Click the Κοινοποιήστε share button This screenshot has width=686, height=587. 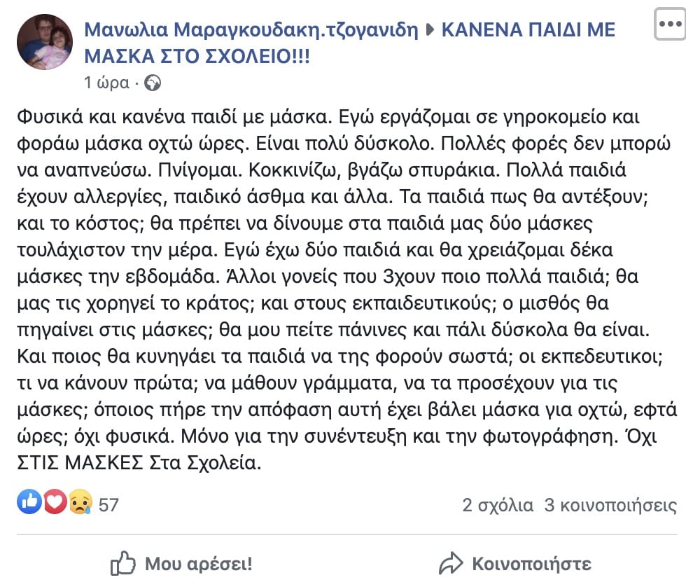(515, 564)
